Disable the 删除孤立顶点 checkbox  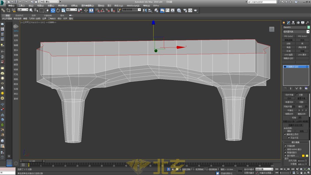pyautogui.click(x=285, y=134)
